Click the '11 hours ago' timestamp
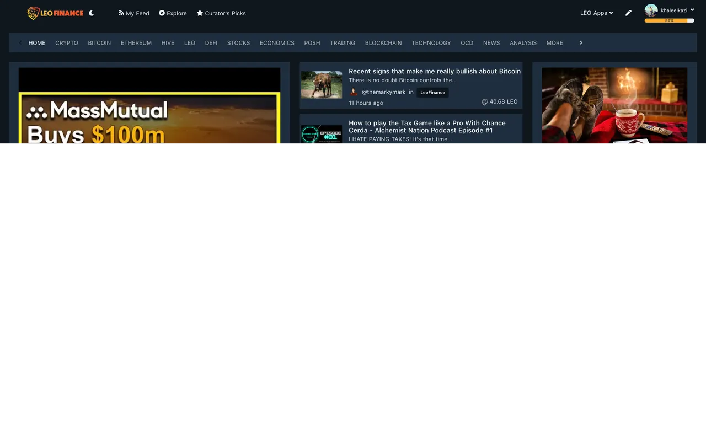The width and height of the screenshot is (706, 424). [x=366, y=103]
